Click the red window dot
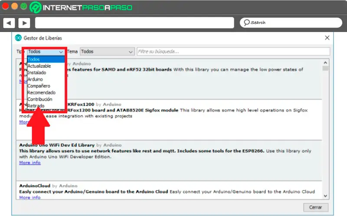Viewport: 347px width, 216px height. click(x=5, y=6)
